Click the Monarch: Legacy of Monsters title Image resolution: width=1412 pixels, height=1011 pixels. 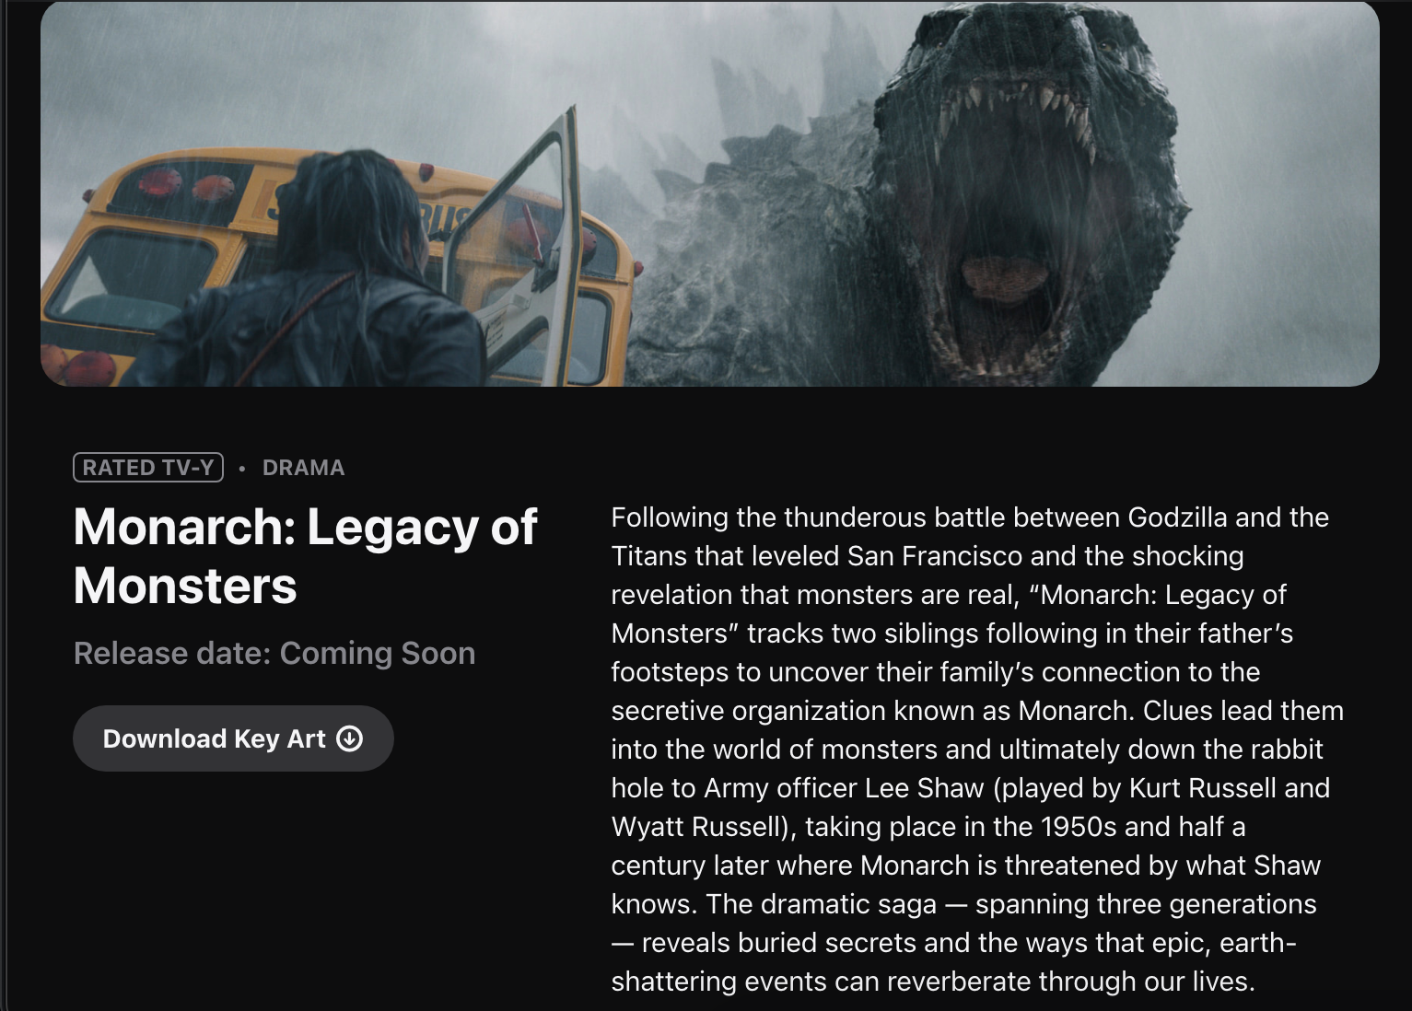point(305,555)
